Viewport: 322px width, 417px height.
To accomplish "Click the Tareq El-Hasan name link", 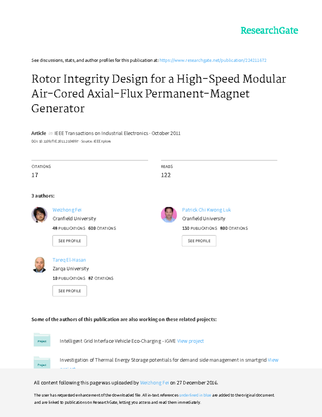I will [69, 260].
